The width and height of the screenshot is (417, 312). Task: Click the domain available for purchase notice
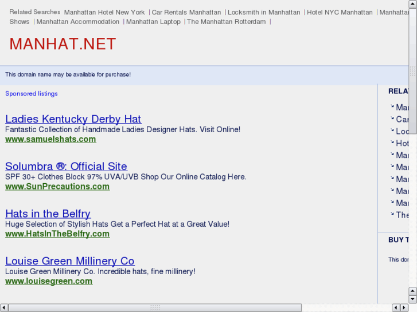click(x=68, y=74)
